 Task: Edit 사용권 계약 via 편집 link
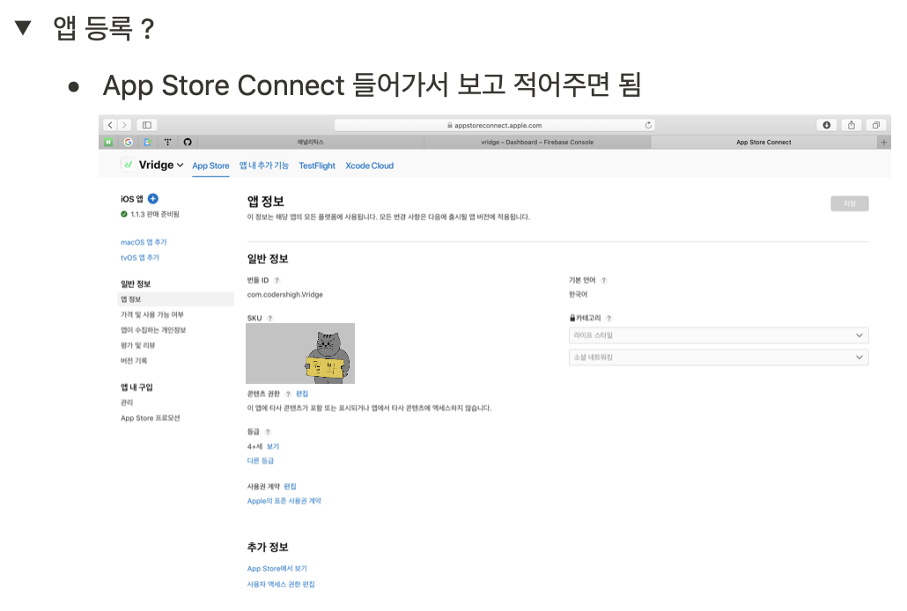coord(290,487)
